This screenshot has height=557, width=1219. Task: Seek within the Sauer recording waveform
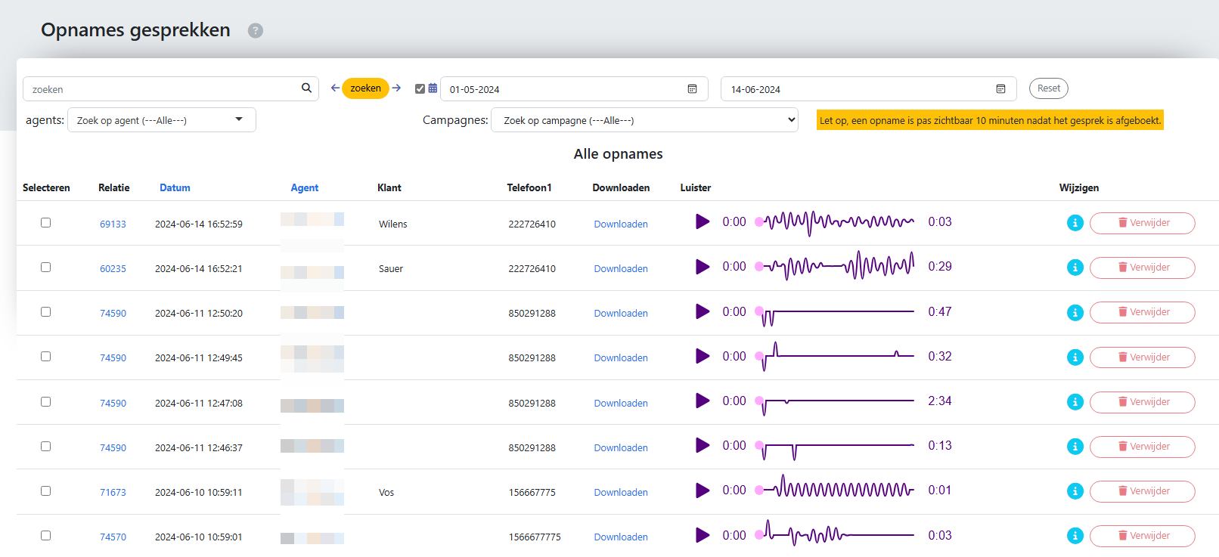[835, 266]
